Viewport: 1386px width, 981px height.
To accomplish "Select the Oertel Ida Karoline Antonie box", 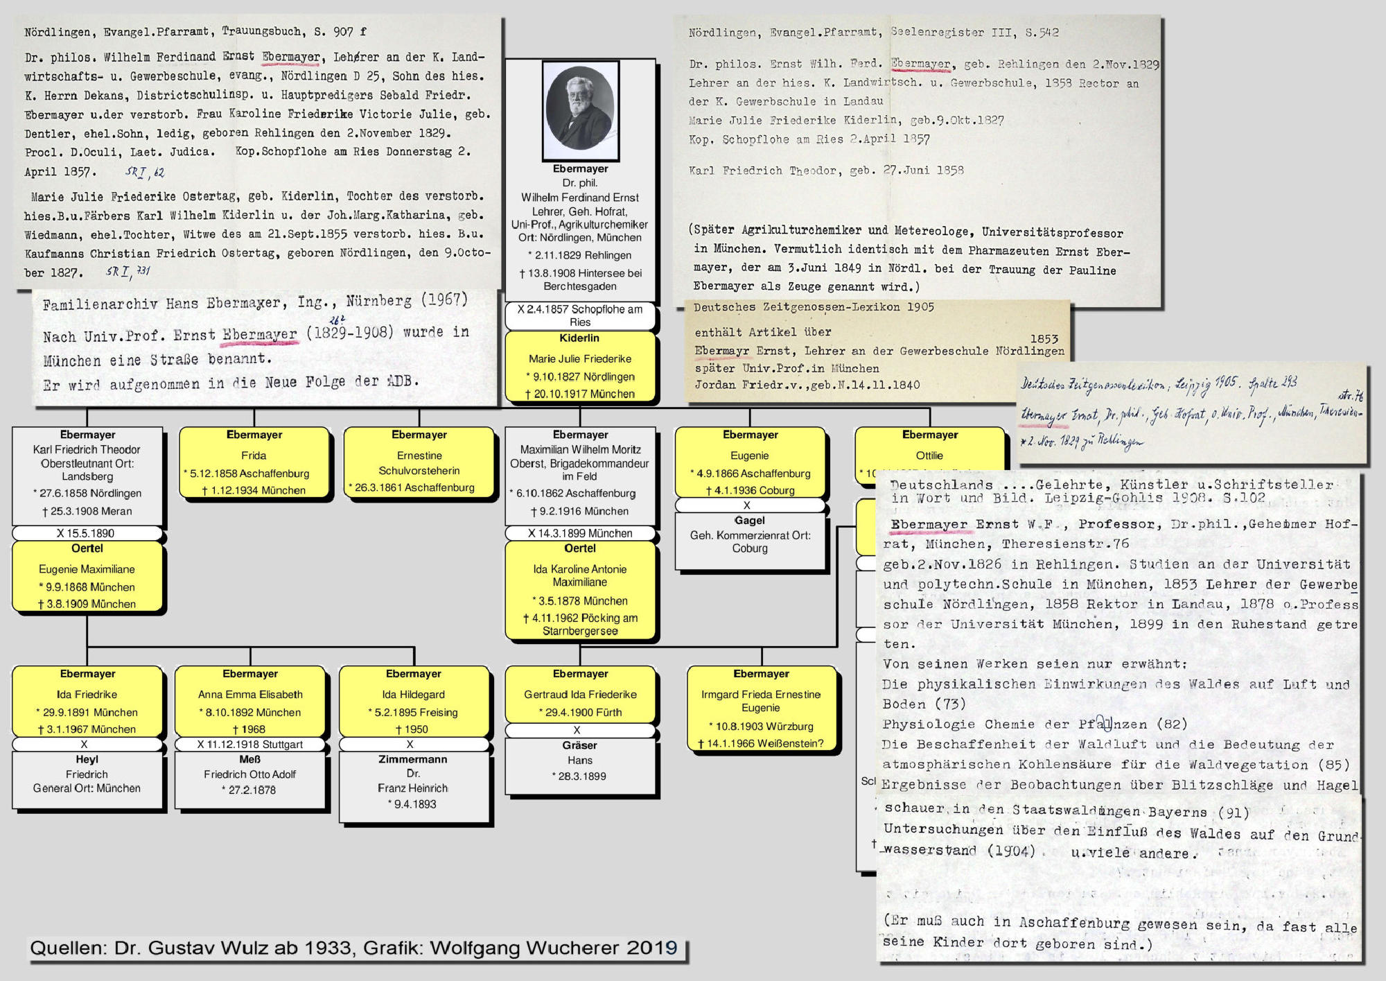I will (580, 589).
